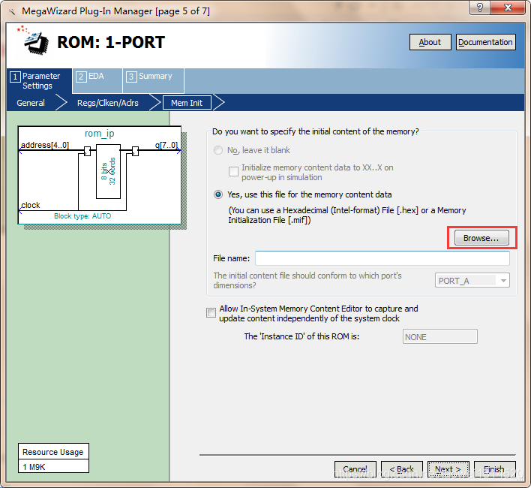Click the Finish button

[x=494, y=469]
